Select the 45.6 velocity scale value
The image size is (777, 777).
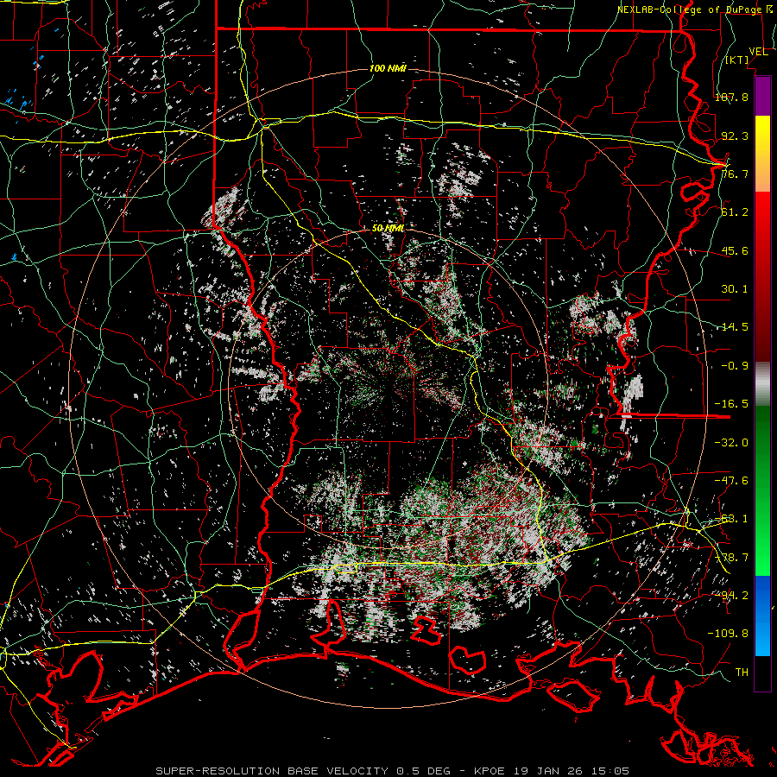click(x=735, y=250)
